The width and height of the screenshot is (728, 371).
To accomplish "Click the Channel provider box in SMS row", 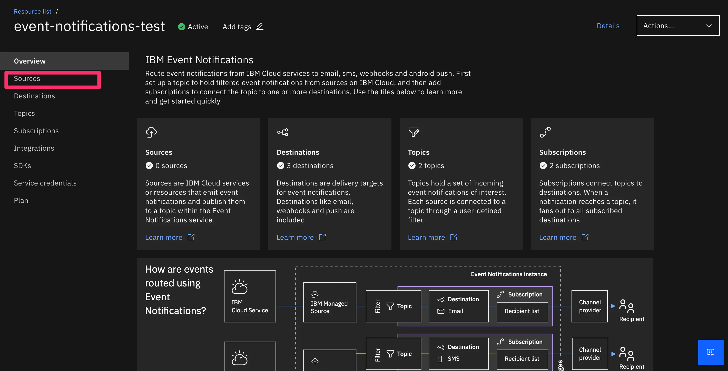I will click(x=590, y=354).
